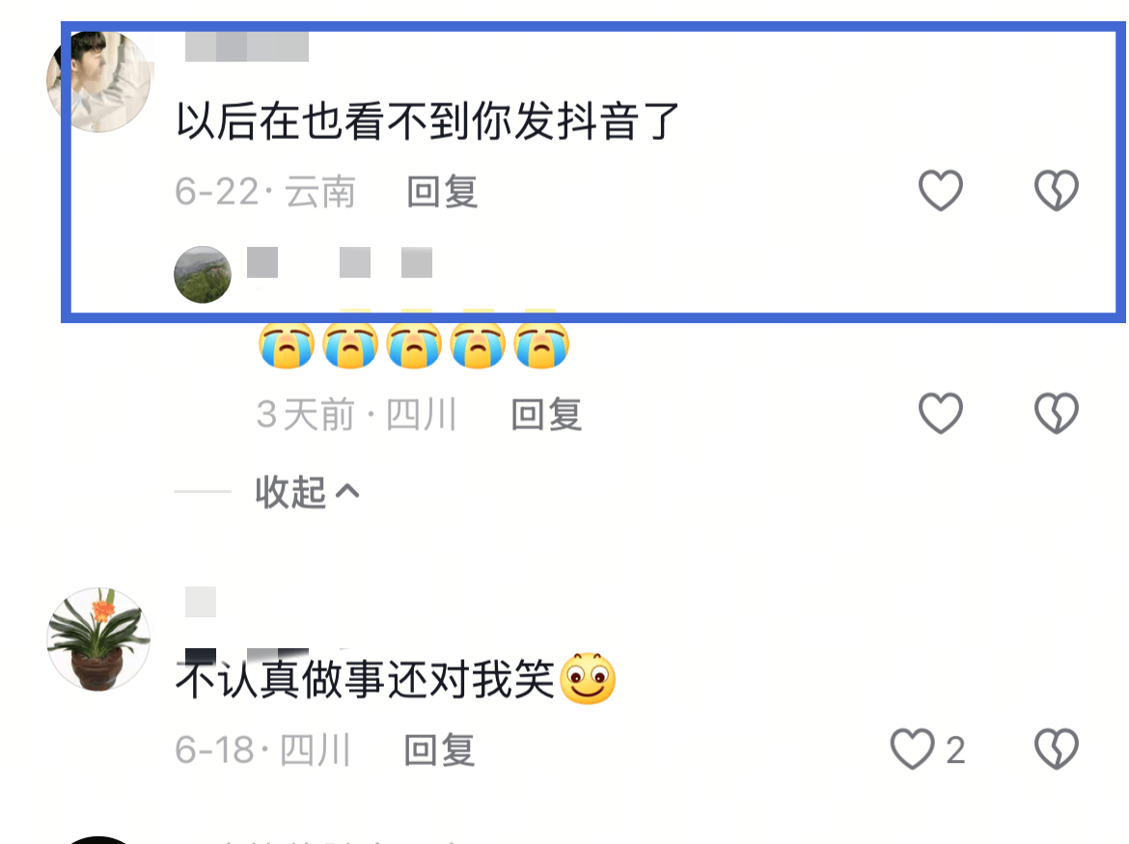Reply to the 6-22 云南 comment
The height and width of the screenshot is (844, 1129).
(x=442, y=192)
